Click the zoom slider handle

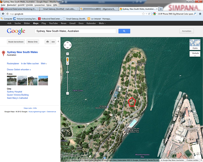67,72
